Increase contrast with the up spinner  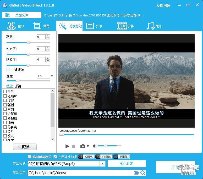click(48, 47)
